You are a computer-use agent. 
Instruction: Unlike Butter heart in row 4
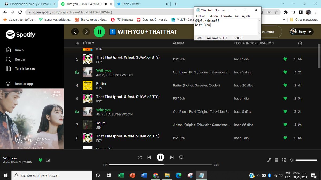pos(285,85)
